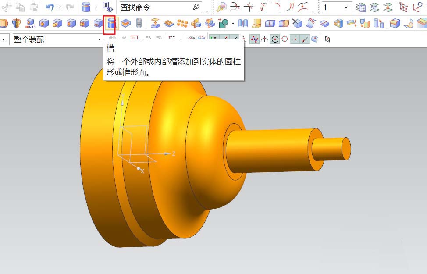Click the Redo arrow icon
Viewport: 427px width, 274px height.
[69, 7]
